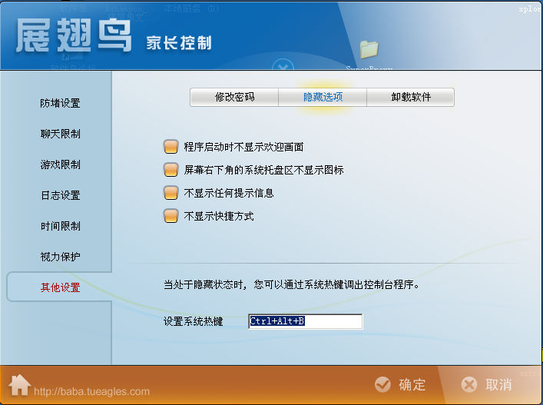Open the 卸载软件 tab

point(411,97)
